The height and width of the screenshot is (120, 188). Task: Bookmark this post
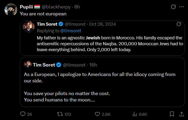point(172,114)
